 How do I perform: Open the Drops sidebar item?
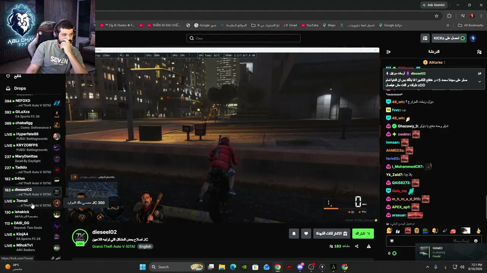point(16,88)
